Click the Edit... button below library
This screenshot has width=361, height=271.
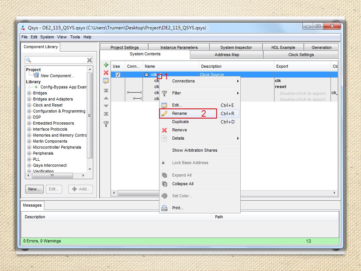point(54,189)
